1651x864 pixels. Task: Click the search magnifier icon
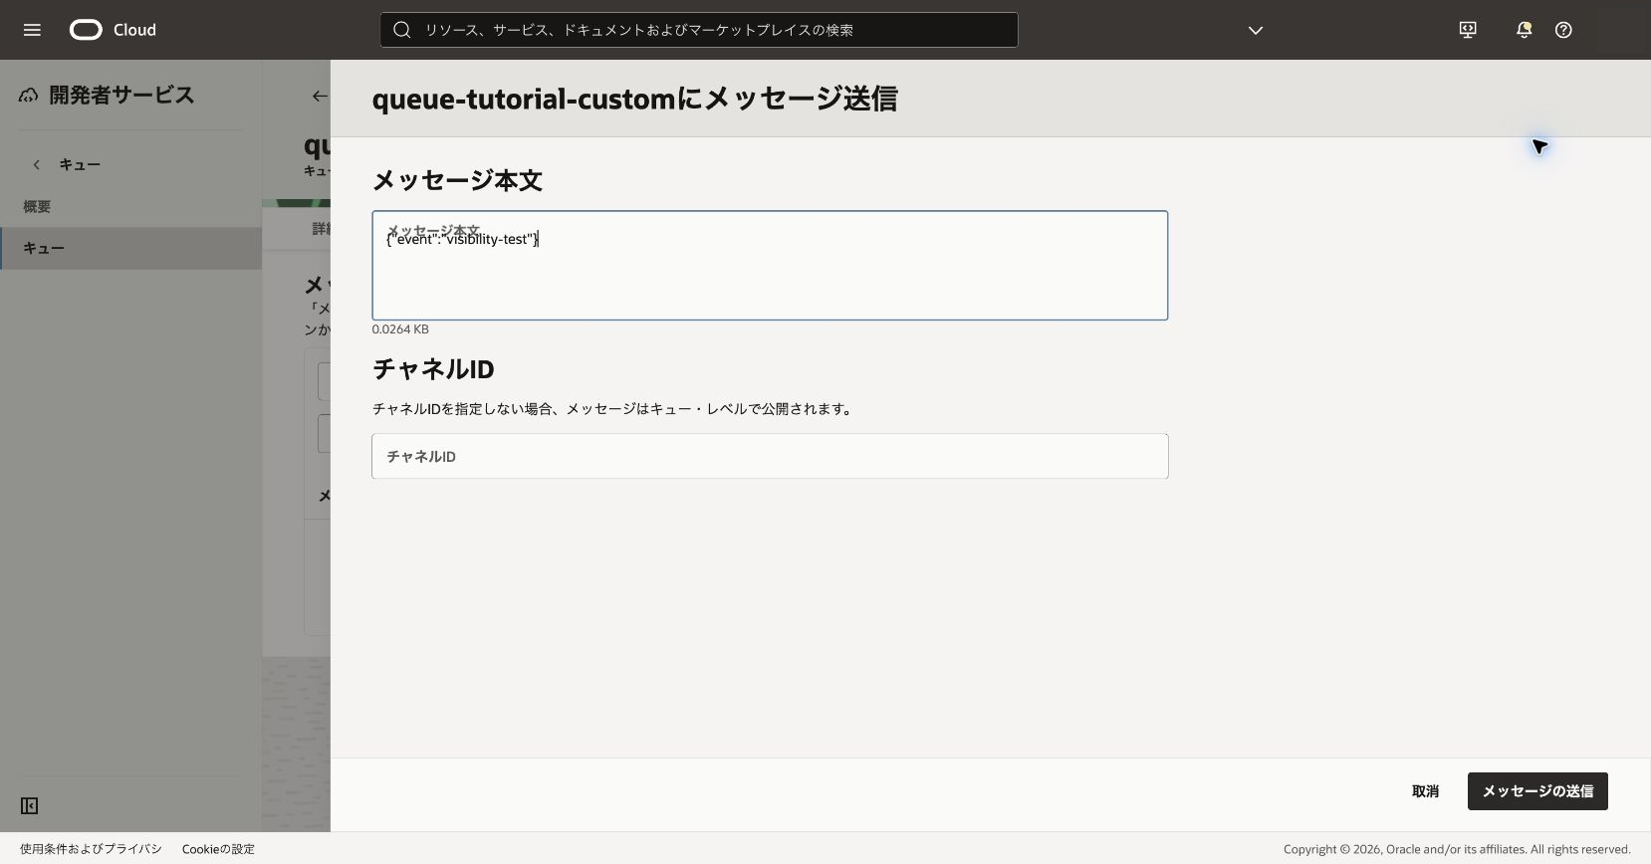click(x=402, y=30)
